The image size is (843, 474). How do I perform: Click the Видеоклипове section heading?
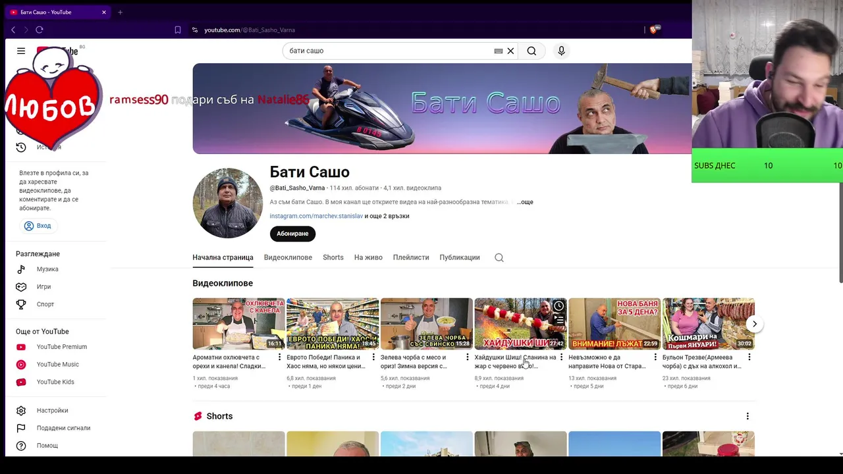pos(223,283)
